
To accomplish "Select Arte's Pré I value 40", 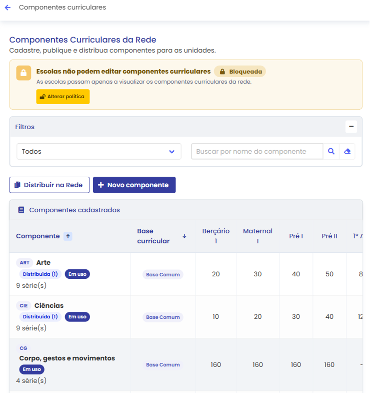I will [x=296, y=274].
